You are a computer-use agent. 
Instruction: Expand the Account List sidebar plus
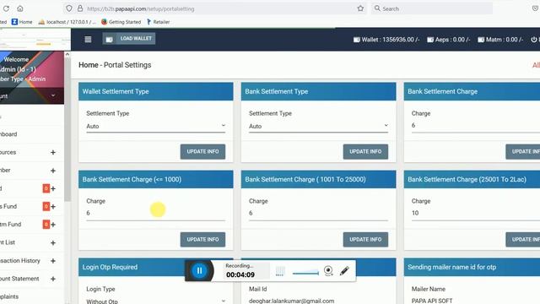coord(53,243)
